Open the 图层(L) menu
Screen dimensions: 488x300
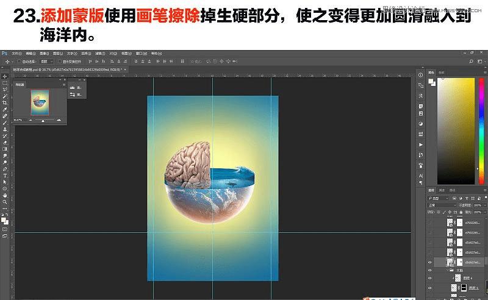tap(58, 54)
